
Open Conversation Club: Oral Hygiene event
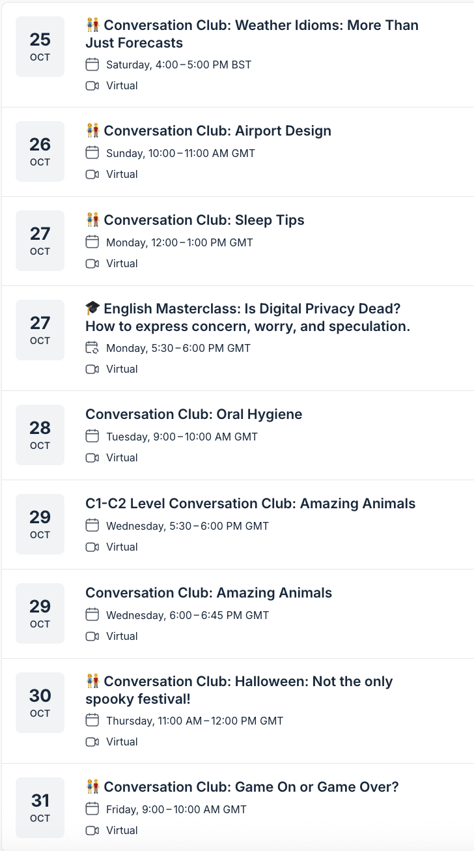tap(194, 414)
